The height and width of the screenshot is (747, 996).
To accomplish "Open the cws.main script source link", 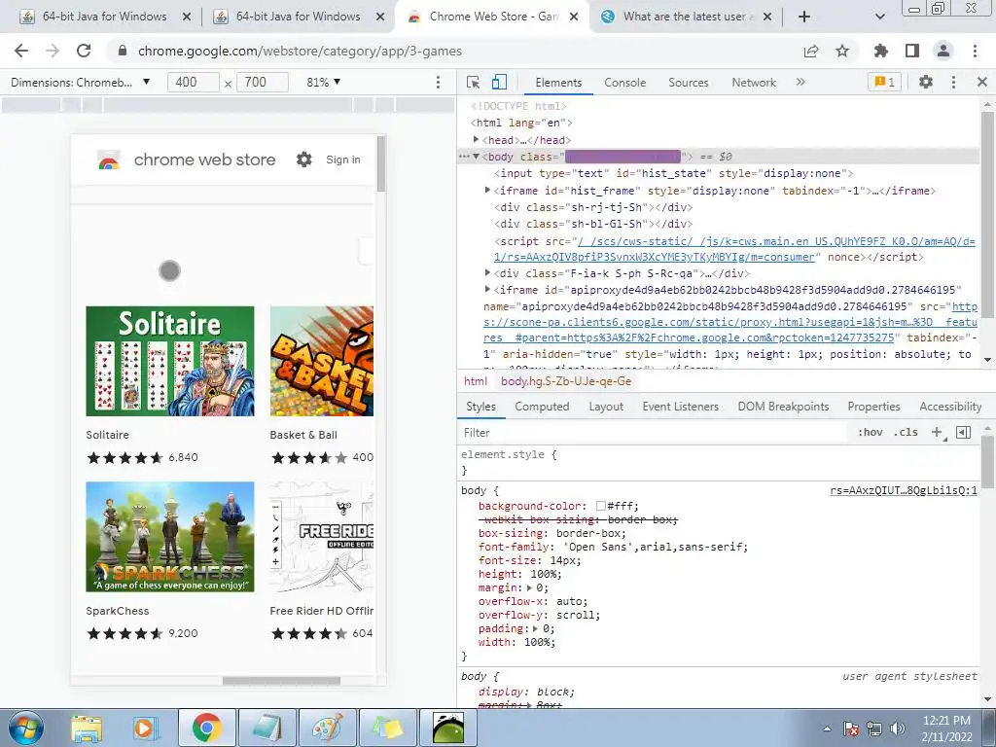I will pos(734,249).
